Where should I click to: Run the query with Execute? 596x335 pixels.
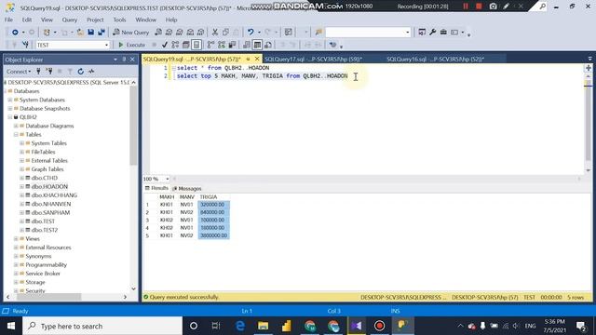point(131,45)
